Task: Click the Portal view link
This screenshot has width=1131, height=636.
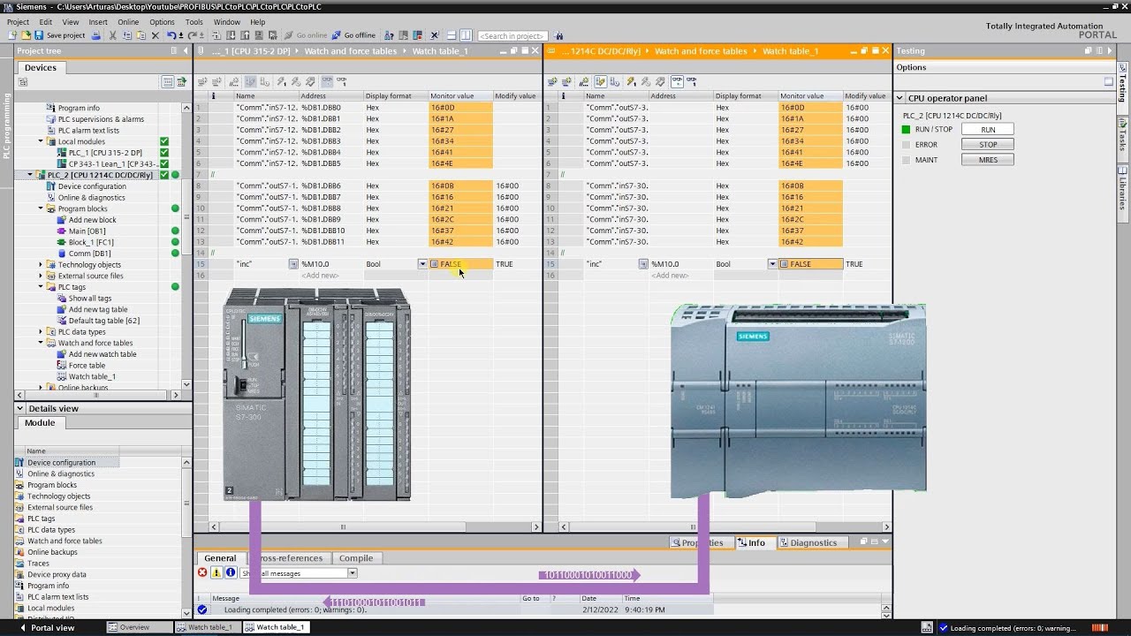Action: pos(47,627)
